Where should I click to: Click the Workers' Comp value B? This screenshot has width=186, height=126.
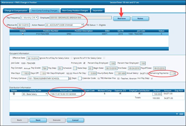coord(104,94)
